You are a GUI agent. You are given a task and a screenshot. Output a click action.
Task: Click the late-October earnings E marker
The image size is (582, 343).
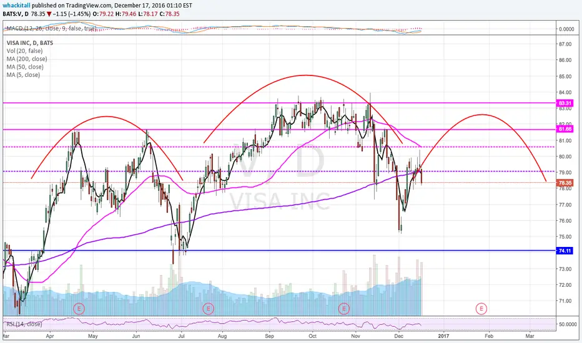(x=343, y=309)
